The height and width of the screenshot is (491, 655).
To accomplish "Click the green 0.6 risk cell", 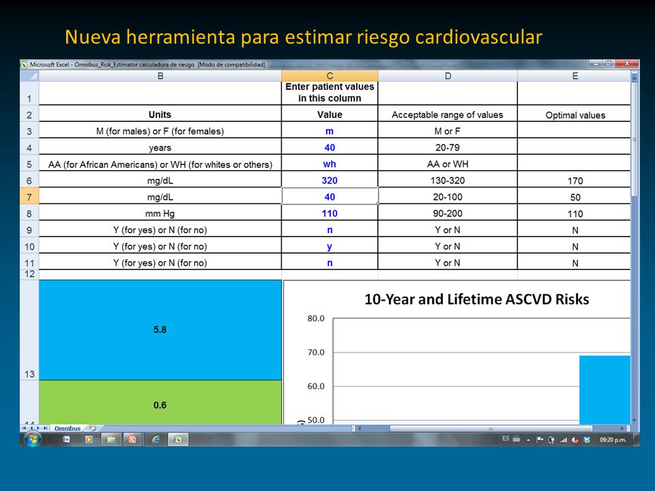I will tap(160, 402).
